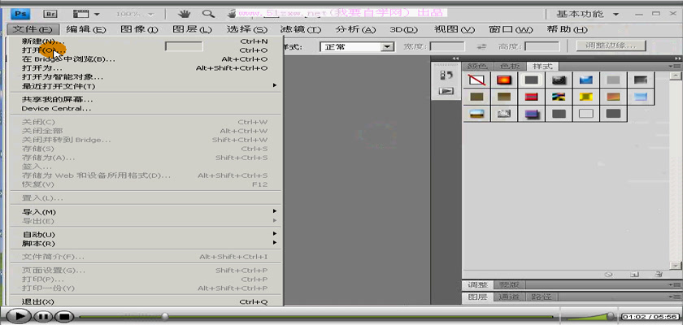This screenshot has width=683, height=325.
Task: Apply the No Style swatch with red slash
Action: coord(476,80)
